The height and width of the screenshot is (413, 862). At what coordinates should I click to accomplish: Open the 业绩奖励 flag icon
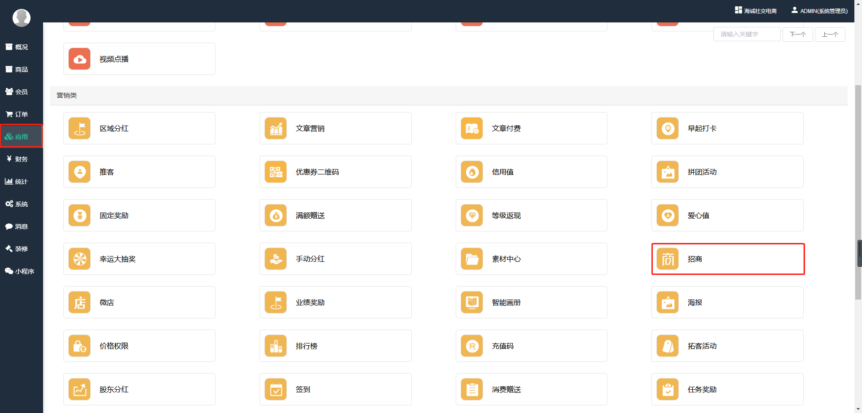[x=276, y=303]
